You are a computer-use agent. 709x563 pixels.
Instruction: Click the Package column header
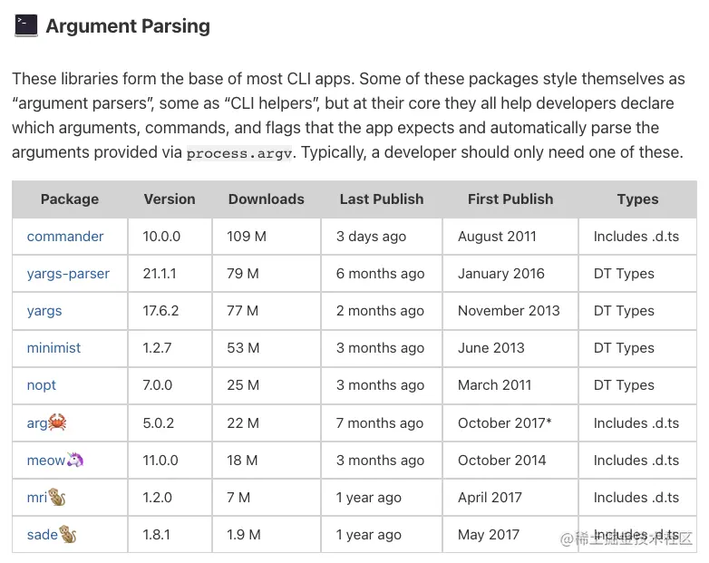pyautogui.click(x=70, y=199)
